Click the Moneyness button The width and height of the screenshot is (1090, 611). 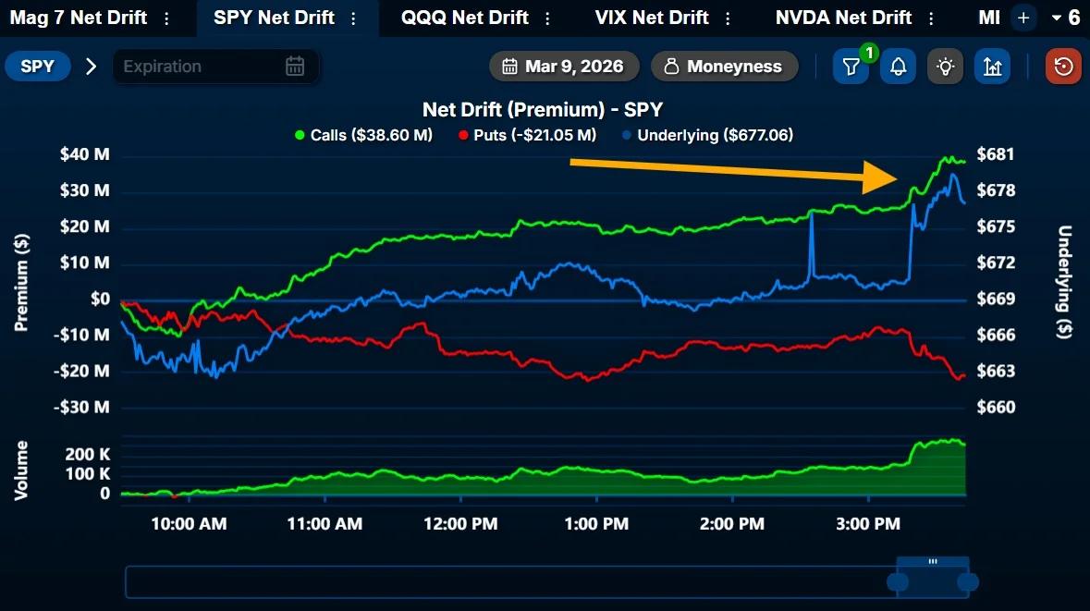click(725, 66)
